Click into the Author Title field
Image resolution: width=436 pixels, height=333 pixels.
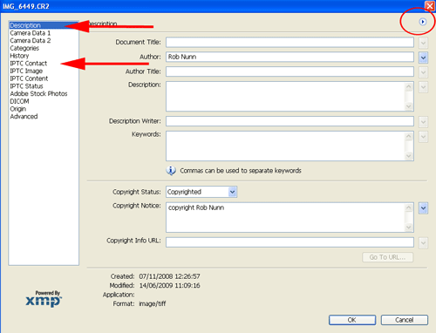[x=290, y=71]
